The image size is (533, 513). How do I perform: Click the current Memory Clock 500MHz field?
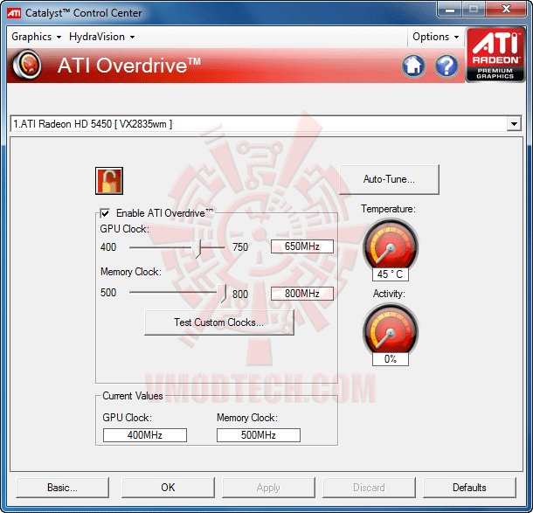pyautogui.click(x=259, y=435)
